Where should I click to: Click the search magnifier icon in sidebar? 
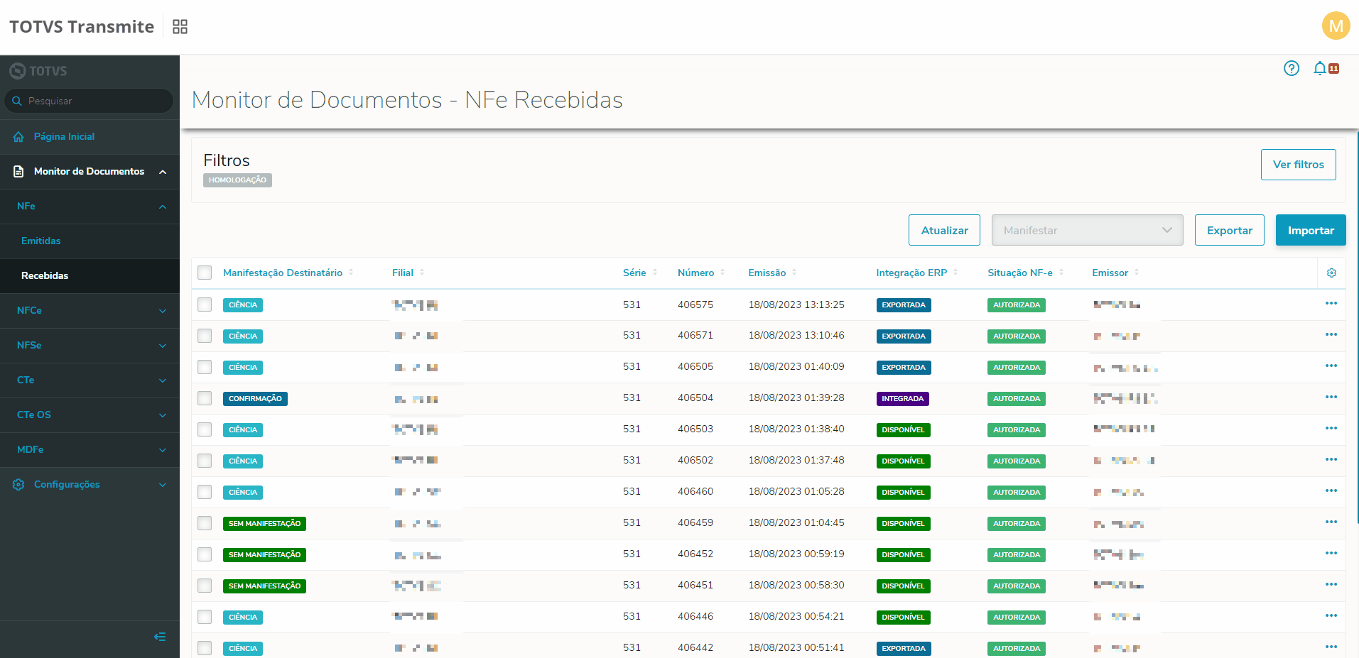coord(17,101)
